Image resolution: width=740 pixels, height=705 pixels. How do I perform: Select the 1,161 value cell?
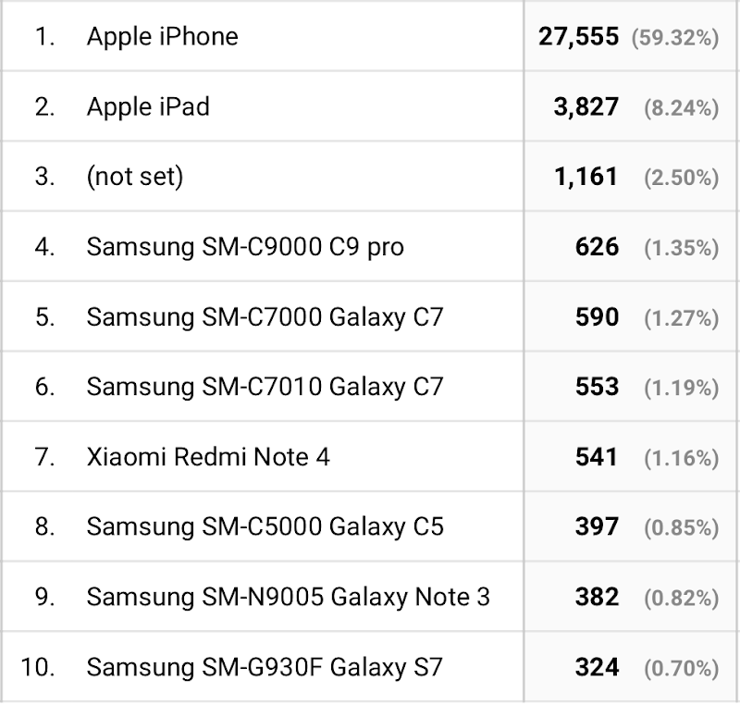586,177
